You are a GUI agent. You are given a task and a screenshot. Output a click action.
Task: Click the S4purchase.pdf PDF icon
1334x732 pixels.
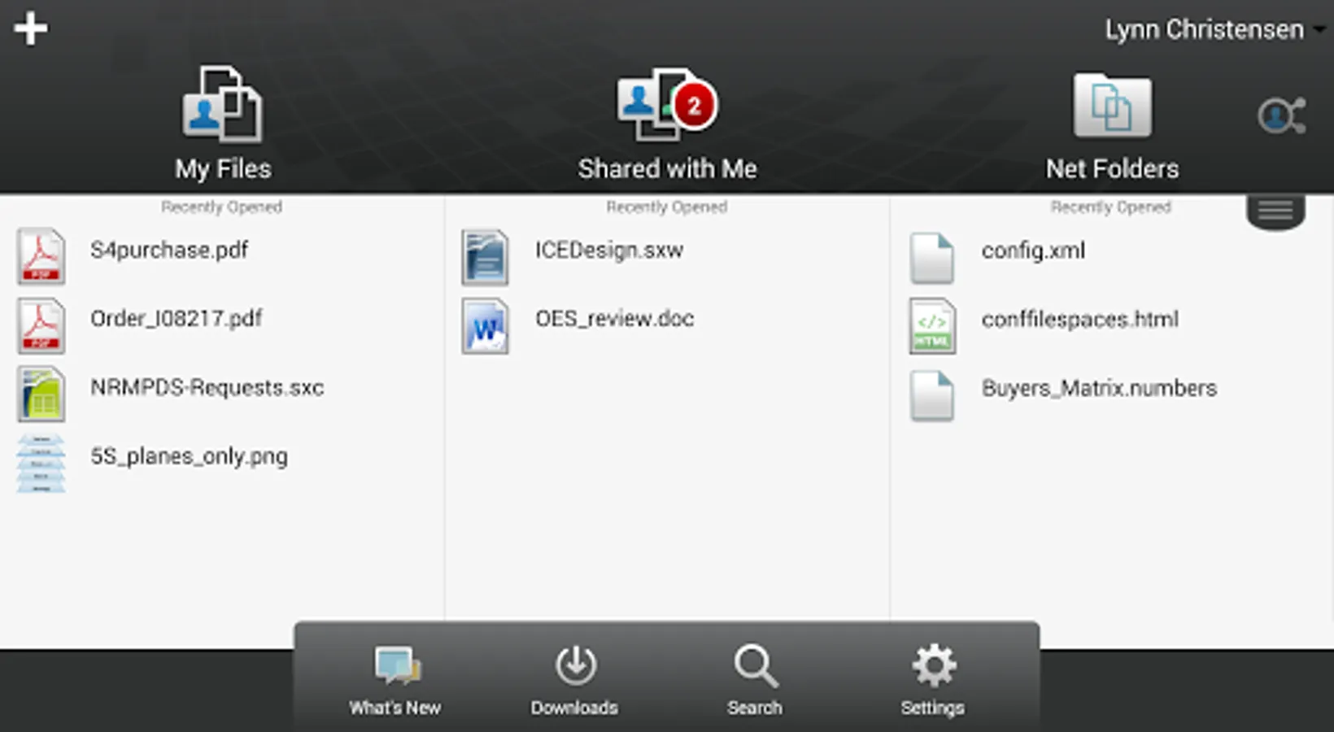point(41,256)
